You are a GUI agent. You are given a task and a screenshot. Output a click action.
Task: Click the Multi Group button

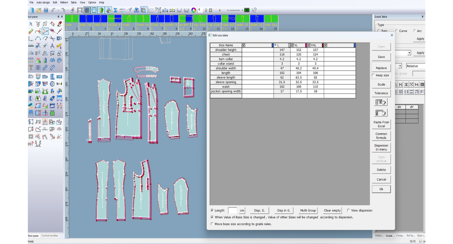click(x=308, y=211)
